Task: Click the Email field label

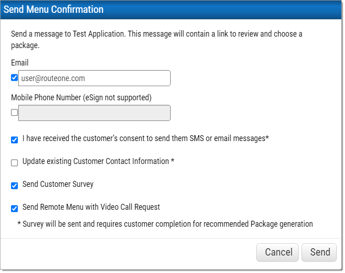Action: (x=20, y=63)
